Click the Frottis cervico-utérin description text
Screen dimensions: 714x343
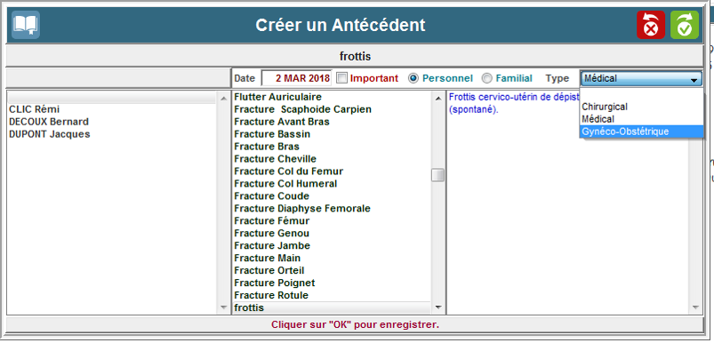[514, 103]
